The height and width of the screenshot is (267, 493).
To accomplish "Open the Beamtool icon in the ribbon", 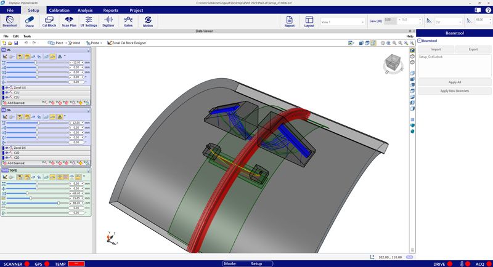I will pyautogui.click(x=10, y=22).
